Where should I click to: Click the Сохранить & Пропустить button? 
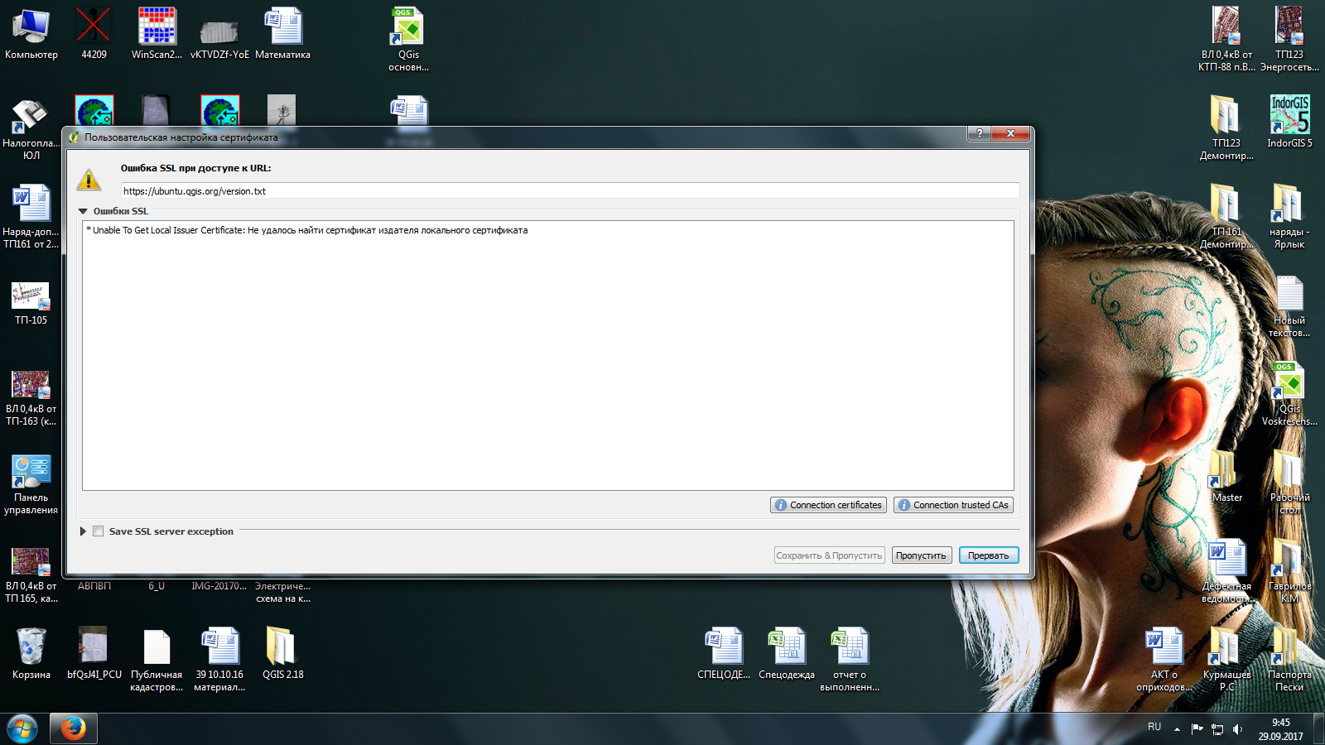tap(829, 555)
